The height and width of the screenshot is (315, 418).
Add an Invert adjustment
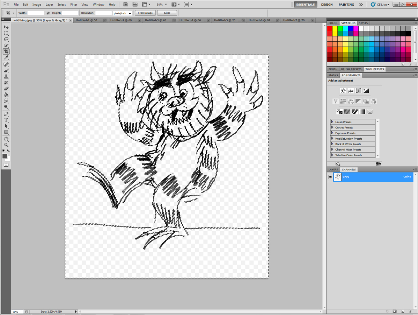pos(339,112)
